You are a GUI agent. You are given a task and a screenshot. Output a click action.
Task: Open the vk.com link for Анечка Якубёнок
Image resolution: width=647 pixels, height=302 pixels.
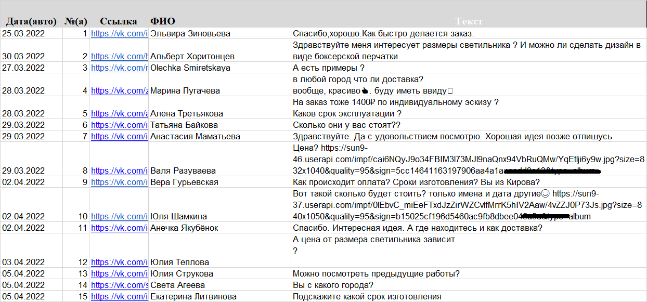tap(120, 228)
